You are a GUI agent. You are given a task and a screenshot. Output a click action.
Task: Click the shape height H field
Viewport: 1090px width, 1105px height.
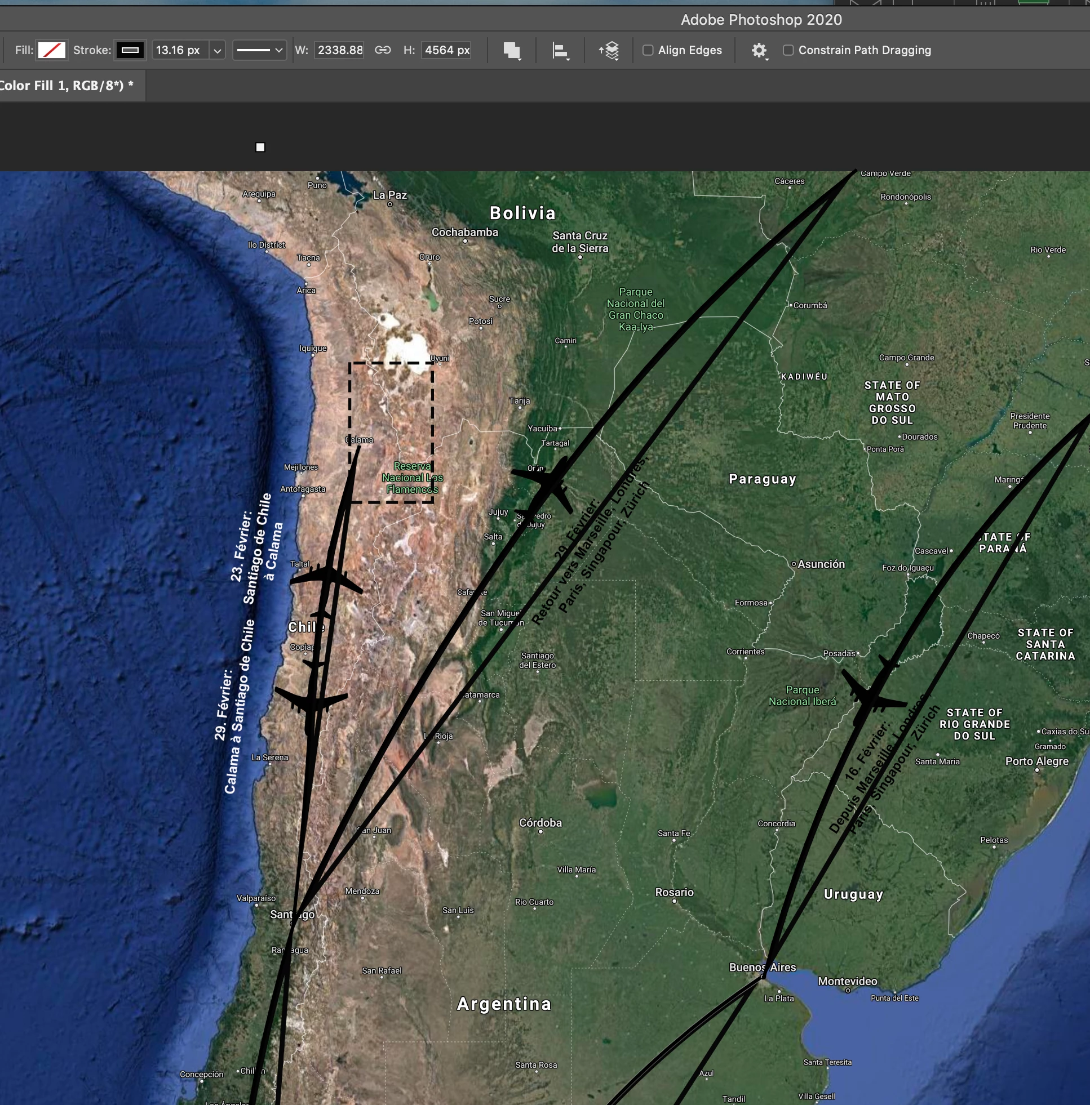pos(446,50)
